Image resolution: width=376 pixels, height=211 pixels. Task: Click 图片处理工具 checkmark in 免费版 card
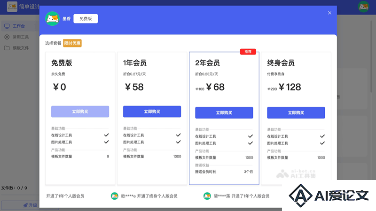[x=107, y=142]
